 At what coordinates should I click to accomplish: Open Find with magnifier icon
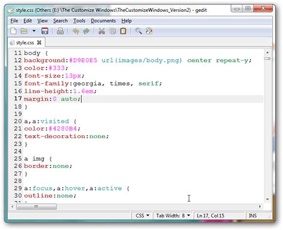pos(139,31)
